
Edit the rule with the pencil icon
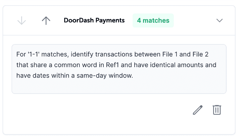pyautogui.click(x=198, y=110)
